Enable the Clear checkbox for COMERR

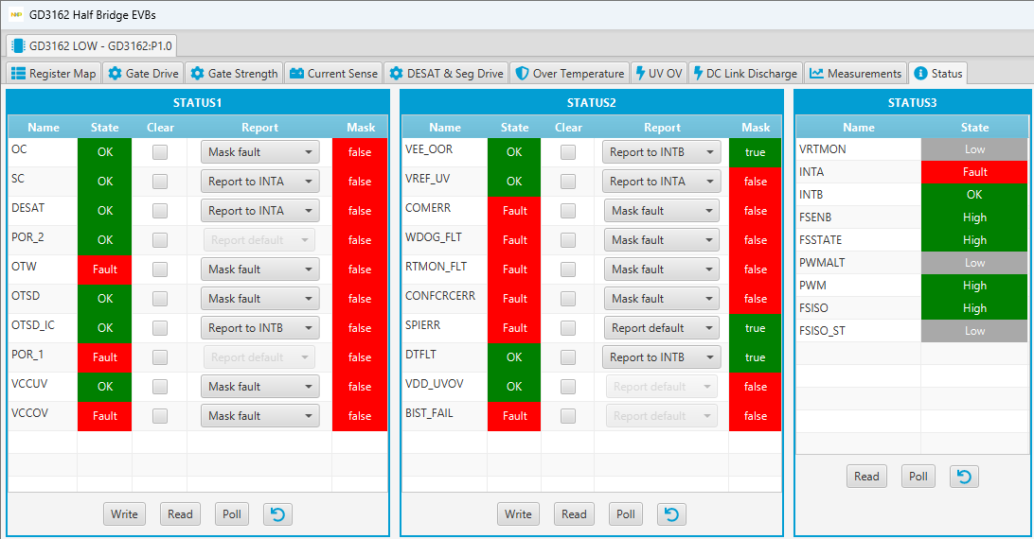point(568,211)
